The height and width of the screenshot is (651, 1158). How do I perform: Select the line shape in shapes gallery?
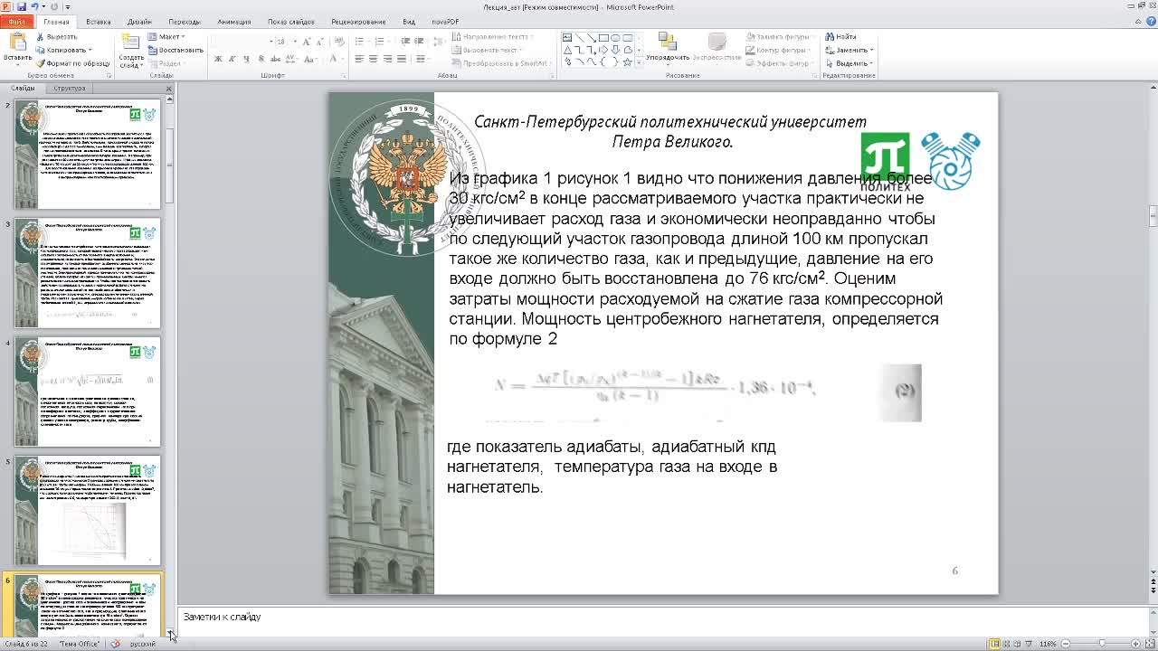[x=579, y=38]
